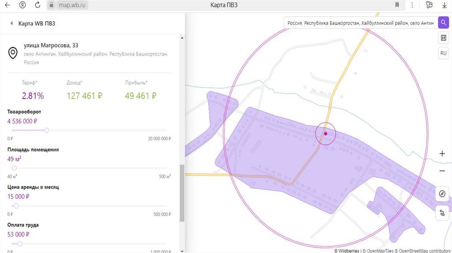Zoom in the map with plus button
The height and width of the screenshot is (253, 452).
click(442, 154)
